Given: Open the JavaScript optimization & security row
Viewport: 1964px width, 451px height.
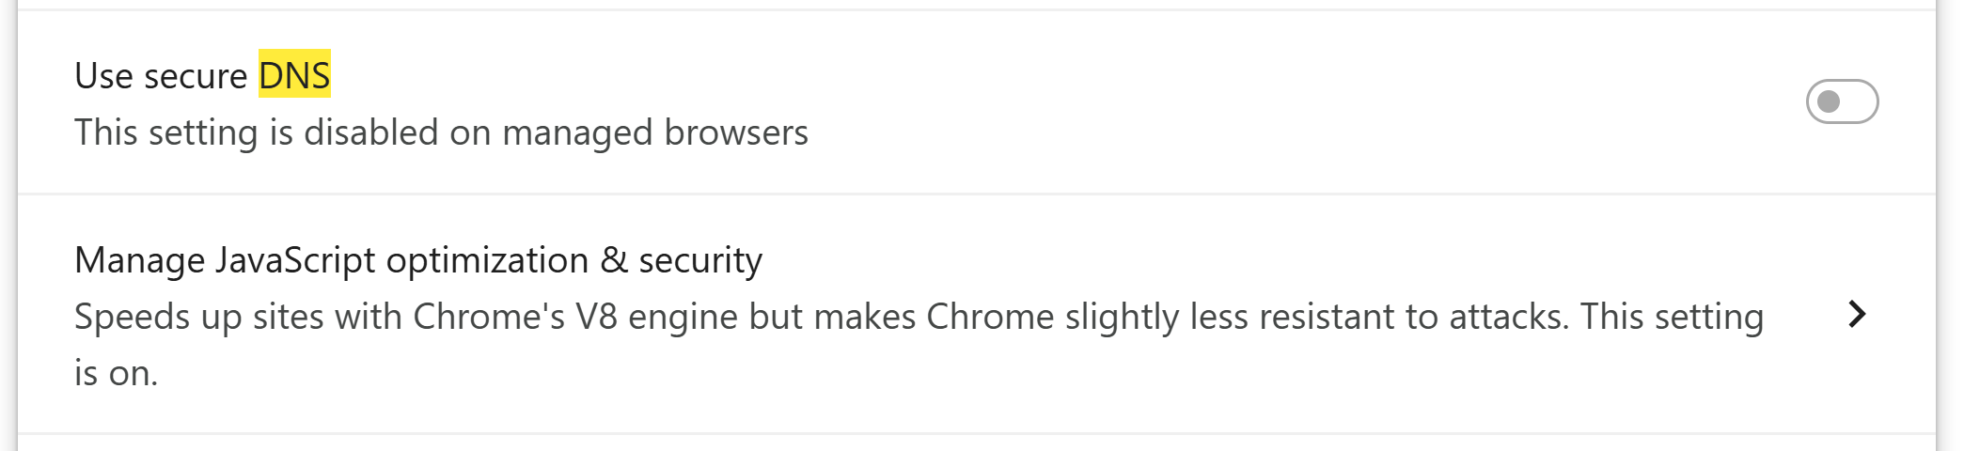Looking at the screenshot, I should (x=940, y=315).
